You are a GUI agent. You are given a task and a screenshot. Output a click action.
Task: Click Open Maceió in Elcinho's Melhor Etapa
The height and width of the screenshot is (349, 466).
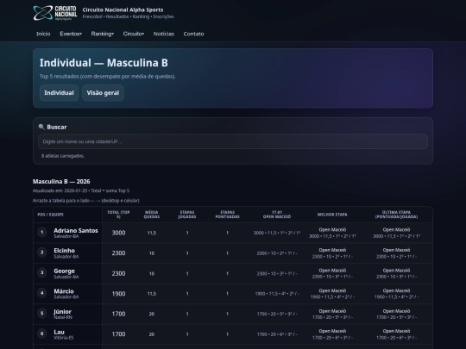[x=332, y=250]
